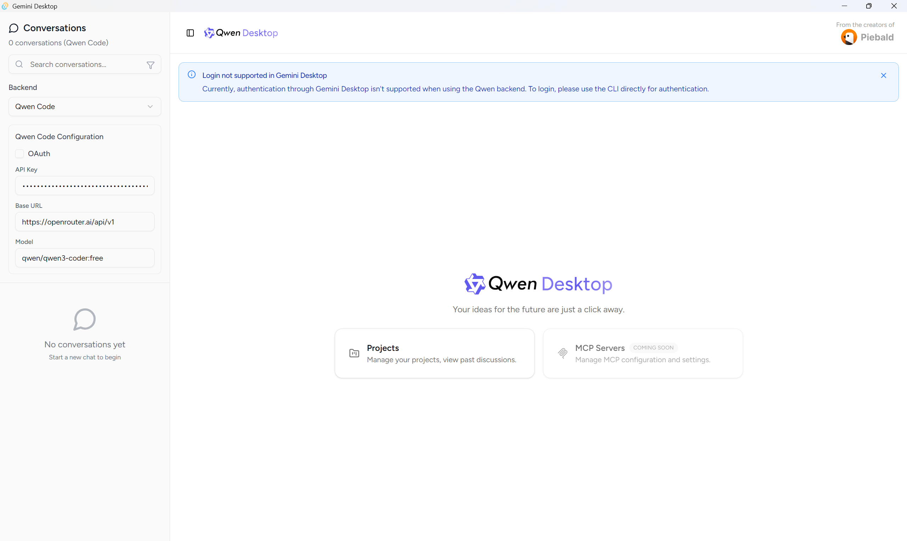Click the '0 conversations (Qwen Code)' text
The height and width of the screenshot is (541, 907).
(58, 42)
